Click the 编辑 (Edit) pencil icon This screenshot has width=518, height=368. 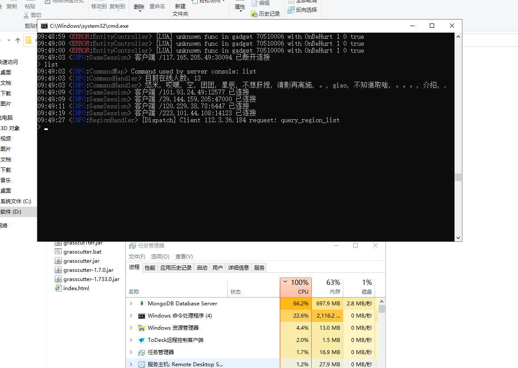255,3
